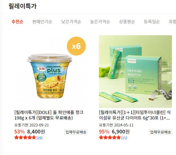
Task: Click the x6 badge on Dole product
Action: point(76,46)
